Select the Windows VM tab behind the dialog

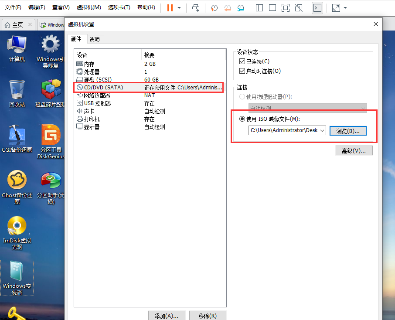coord(51,25)
